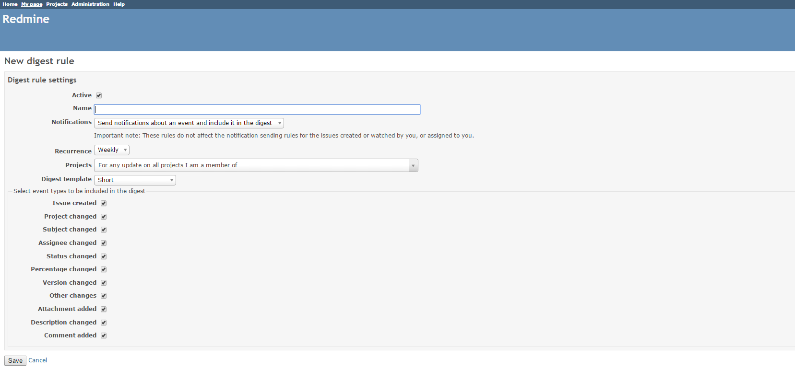This screenshot has height=370, width=795.
Task: Click the Comment added label
Action: [71, 335]
